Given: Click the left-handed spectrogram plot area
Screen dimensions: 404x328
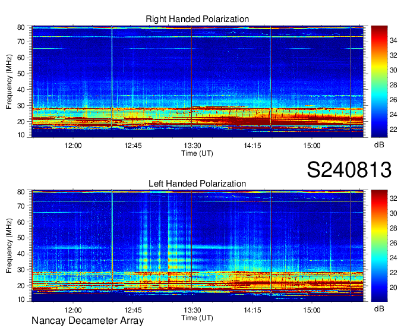Looking at the screenshot, I should (197, 246).
